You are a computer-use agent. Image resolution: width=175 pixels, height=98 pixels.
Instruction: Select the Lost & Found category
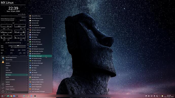[x=16, y=87]
